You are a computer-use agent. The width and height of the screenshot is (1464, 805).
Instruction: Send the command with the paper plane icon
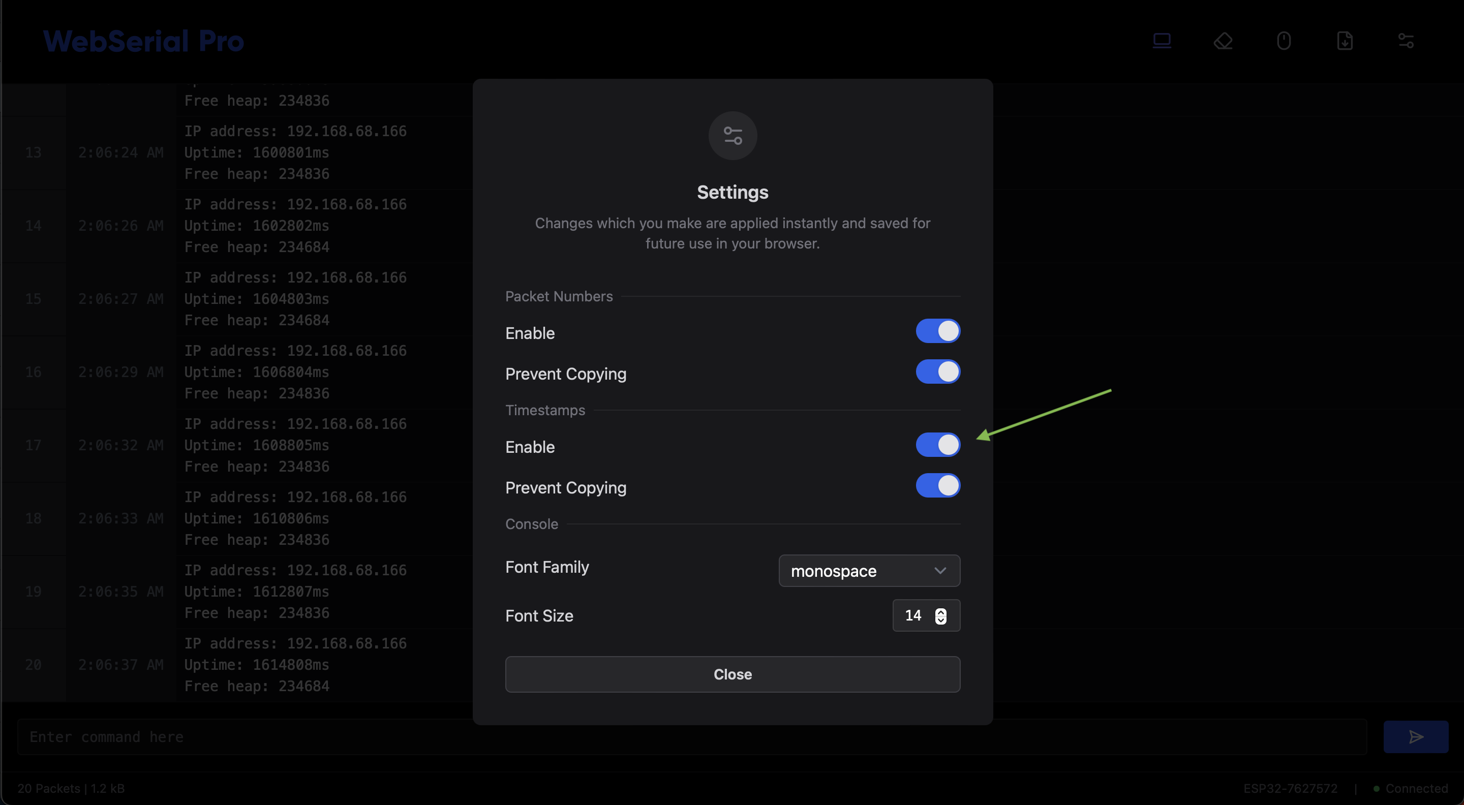tap(1415, 737)
